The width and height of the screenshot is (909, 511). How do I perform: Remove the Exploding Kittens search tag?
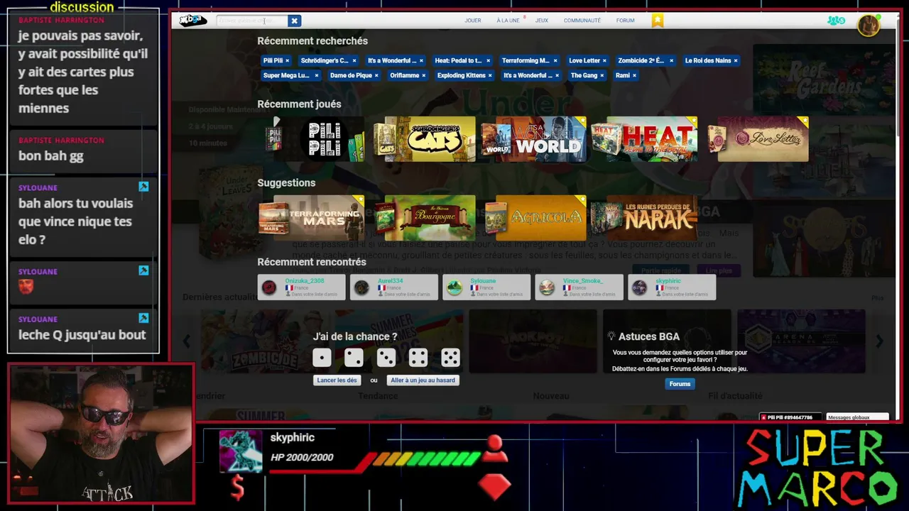click(490, 75)
